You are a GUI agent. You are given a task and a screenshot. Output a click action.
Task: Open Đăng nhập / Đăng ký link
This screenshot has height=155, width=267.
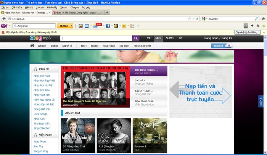tap(218, 38)
